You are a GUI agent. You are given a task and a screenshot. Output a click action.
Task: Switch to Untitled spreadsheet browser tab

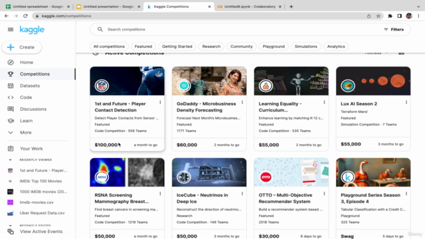37,7
